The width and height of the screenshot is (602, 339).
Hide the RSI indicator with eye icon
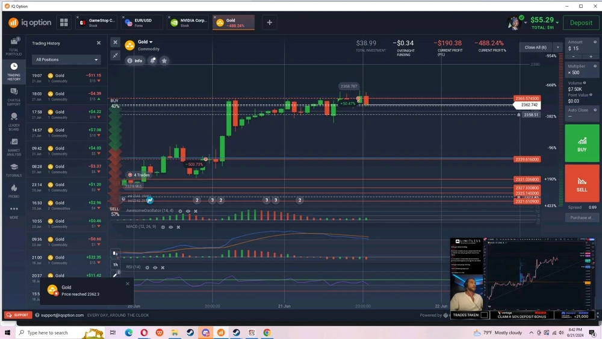[x=155, y=267]
